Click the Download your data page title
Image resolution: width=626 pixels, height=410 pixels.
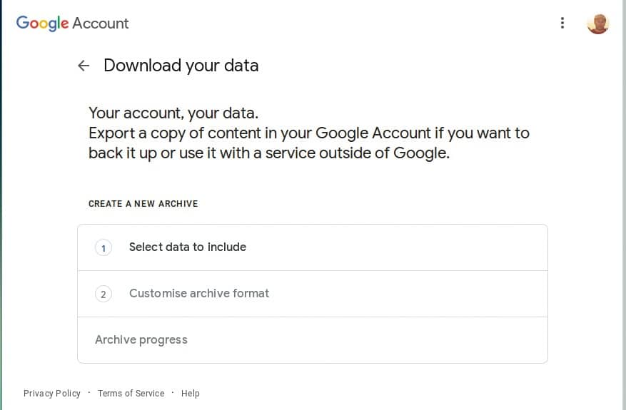coord(181,66)
